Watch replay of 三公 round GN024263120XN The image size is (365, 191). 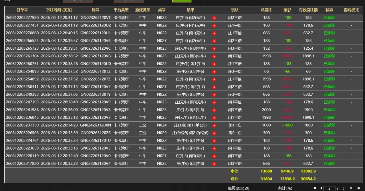click(214, 125)
